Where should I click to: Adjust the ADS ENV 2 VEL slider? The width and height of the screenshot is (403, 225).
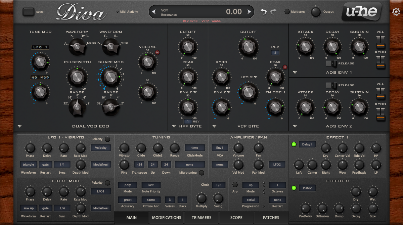380,93
